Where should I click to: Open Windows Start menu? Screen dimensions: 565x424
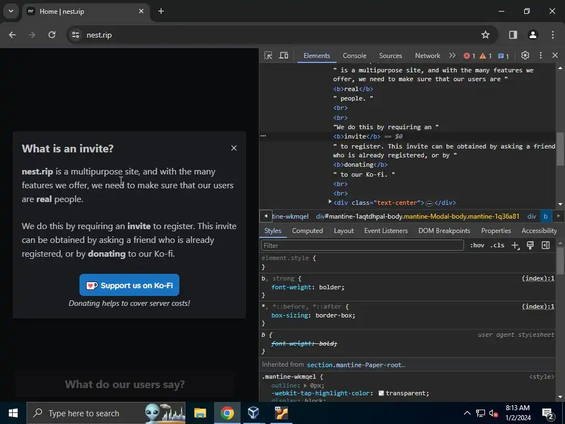click(13, 413)
